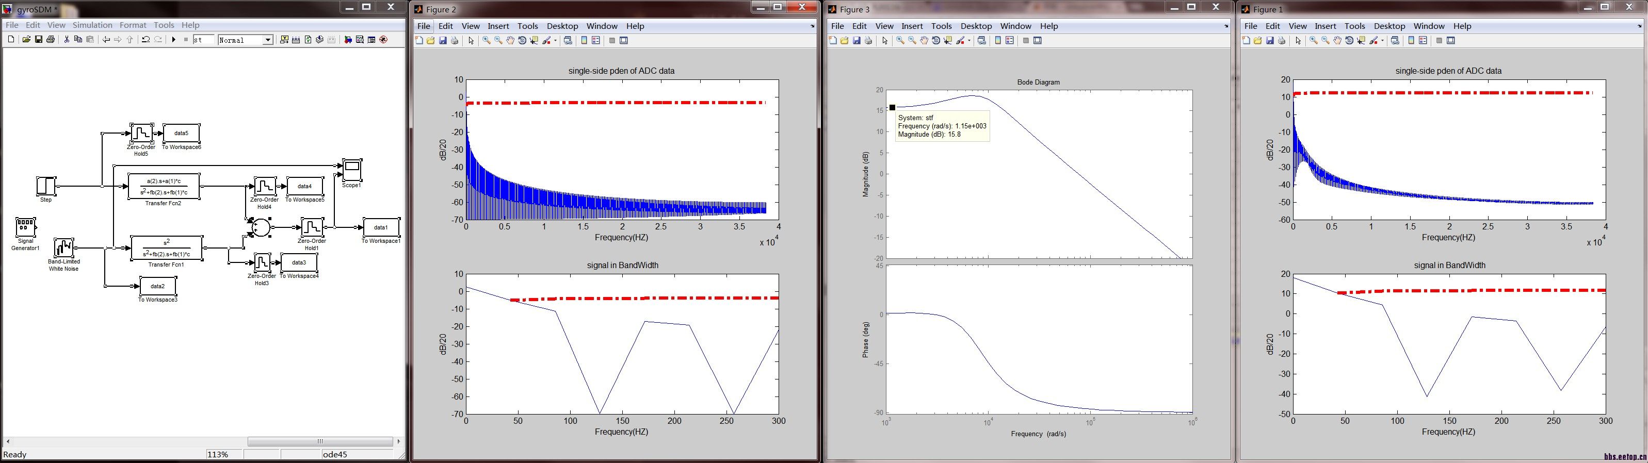Activate the Pan hand tool in Figure 2
The image size is (1648, 463).
[x=510, y=40]
